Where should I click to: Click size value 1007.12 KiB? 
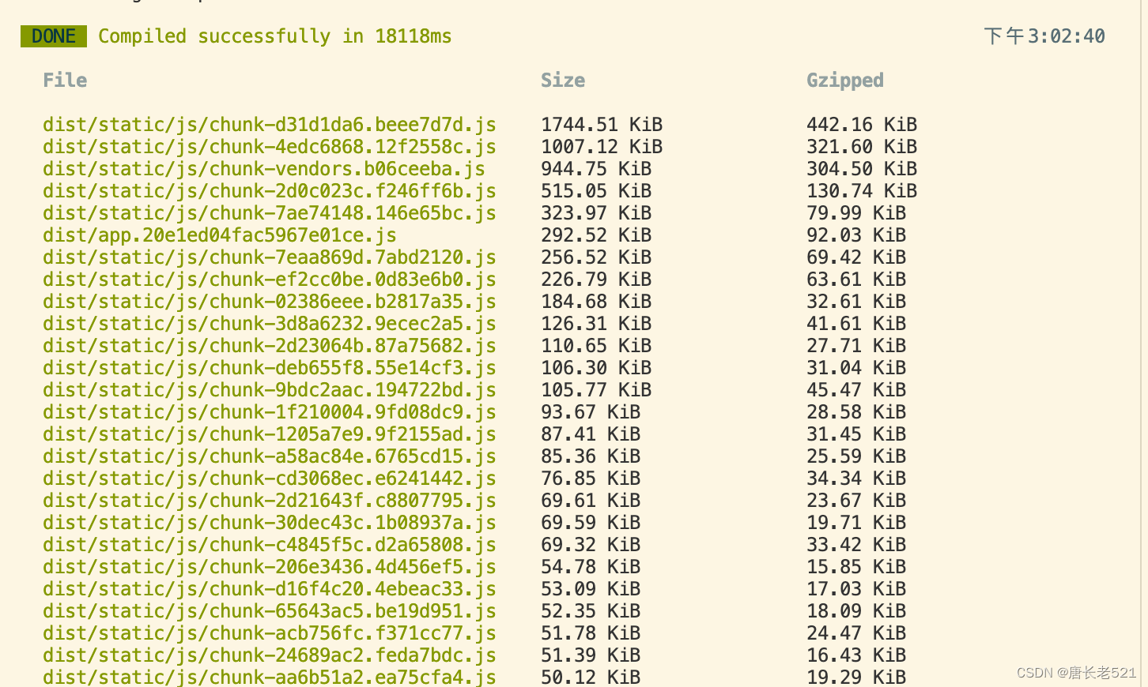[602, 147]
